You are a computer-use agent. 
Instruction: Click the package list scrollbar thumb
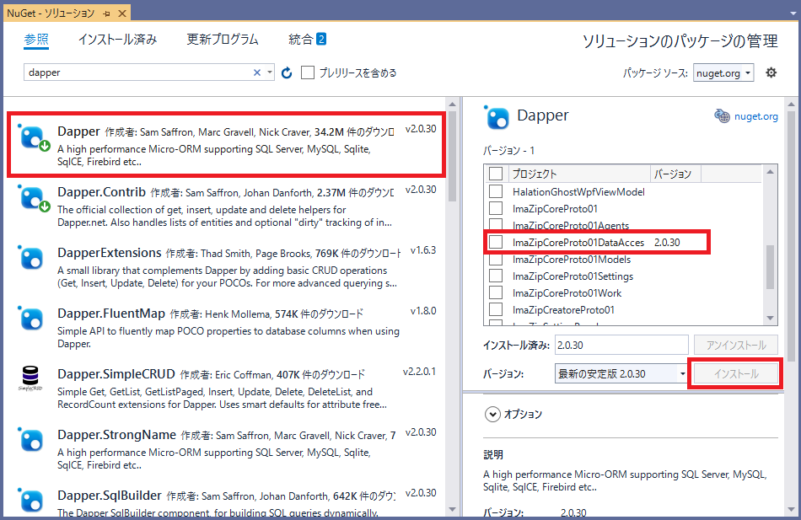[452, 156]
